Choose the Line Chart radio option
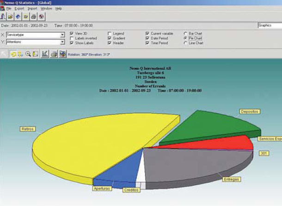282x206 pixels. [185, 43]
